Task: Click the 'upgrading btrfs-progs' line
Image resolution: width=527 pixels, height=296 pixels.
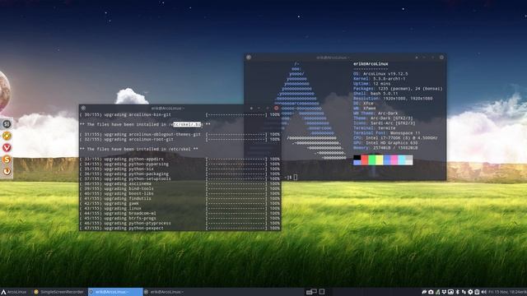Action: pyautogui.click(x=130, y=218)
